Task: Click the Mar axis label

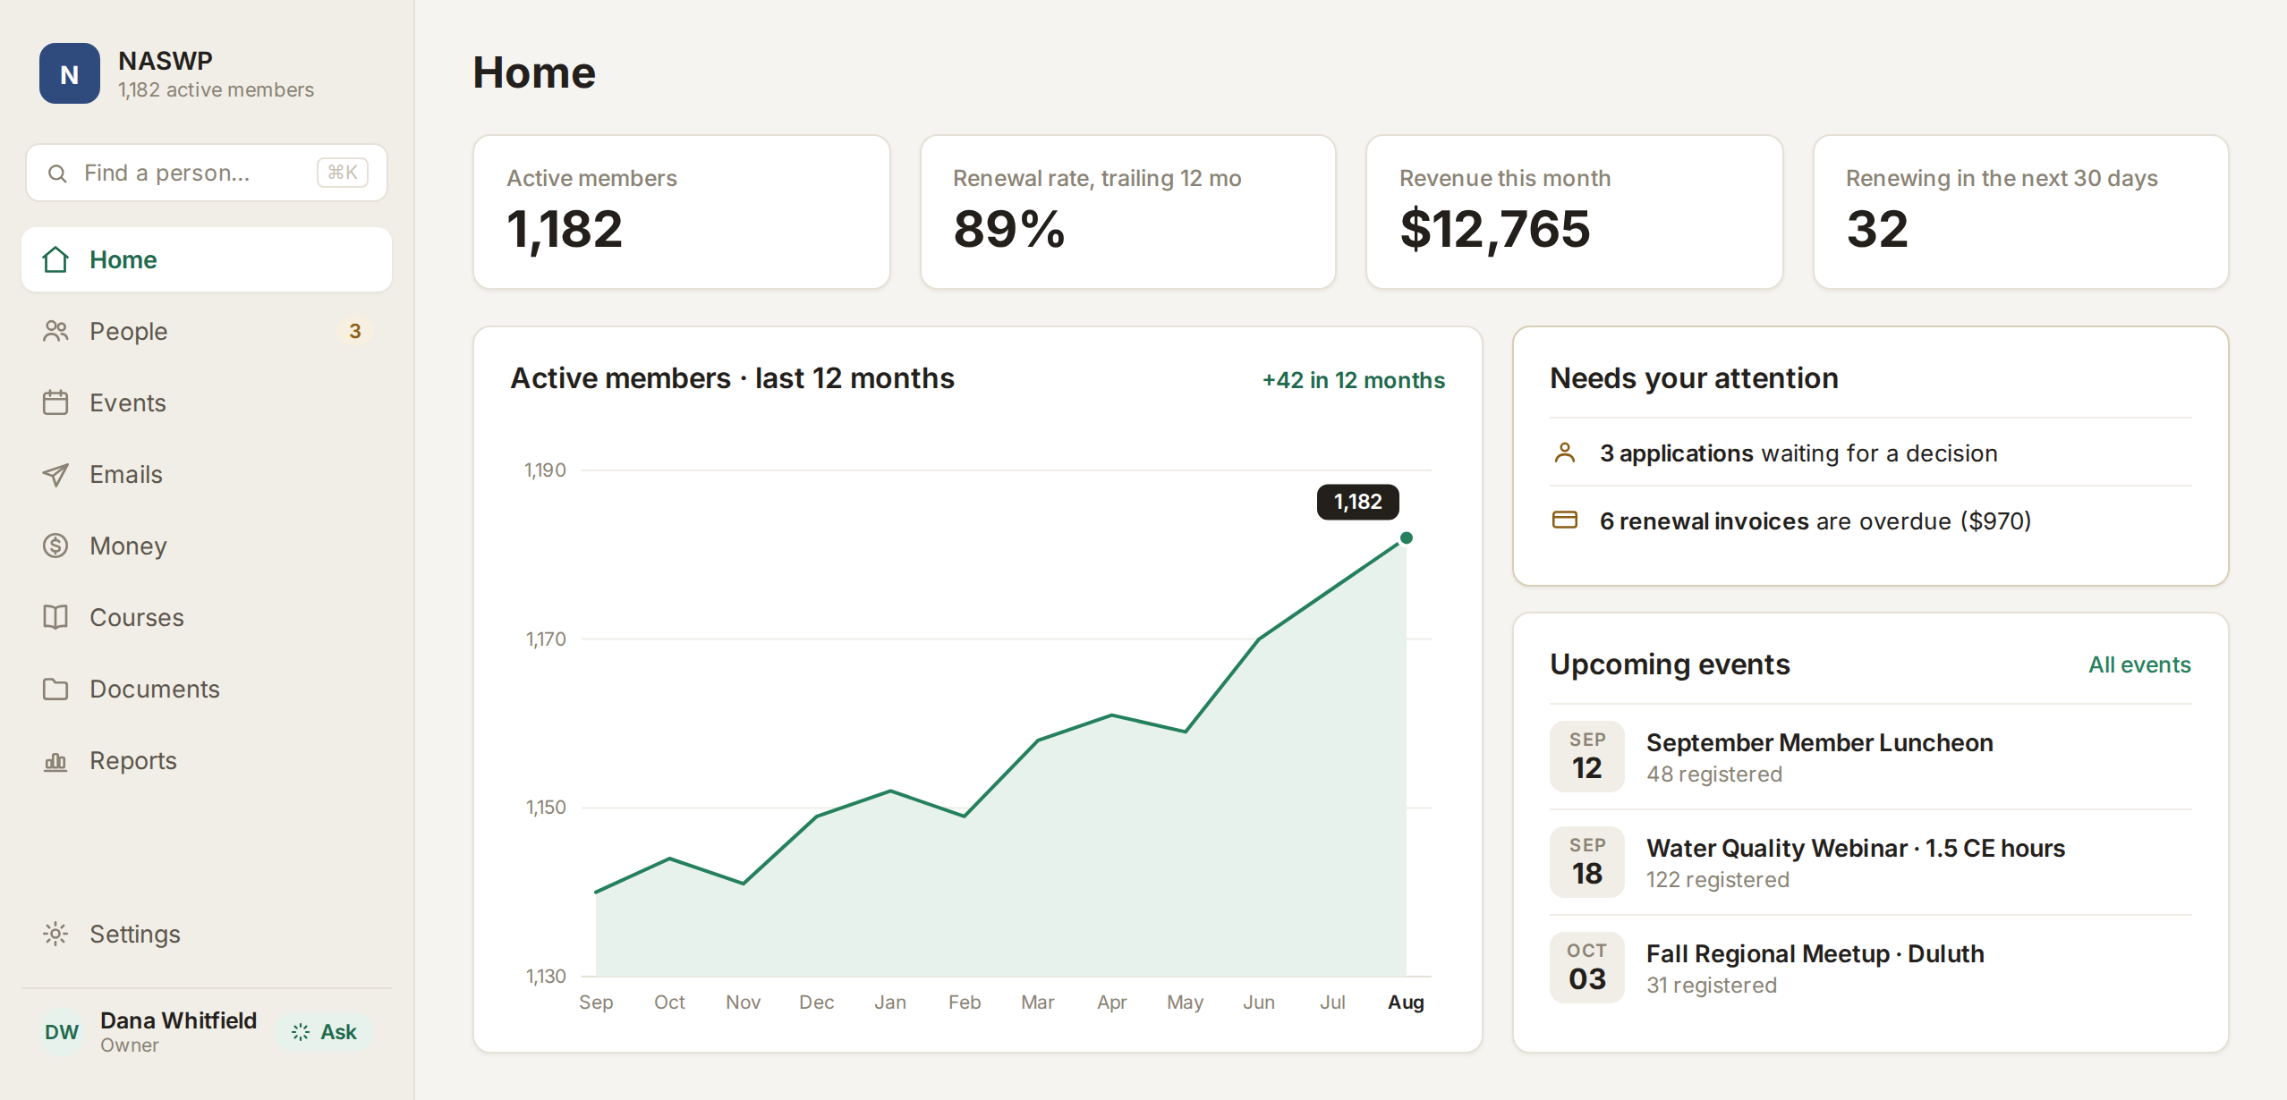Action: point(1038,1002)
